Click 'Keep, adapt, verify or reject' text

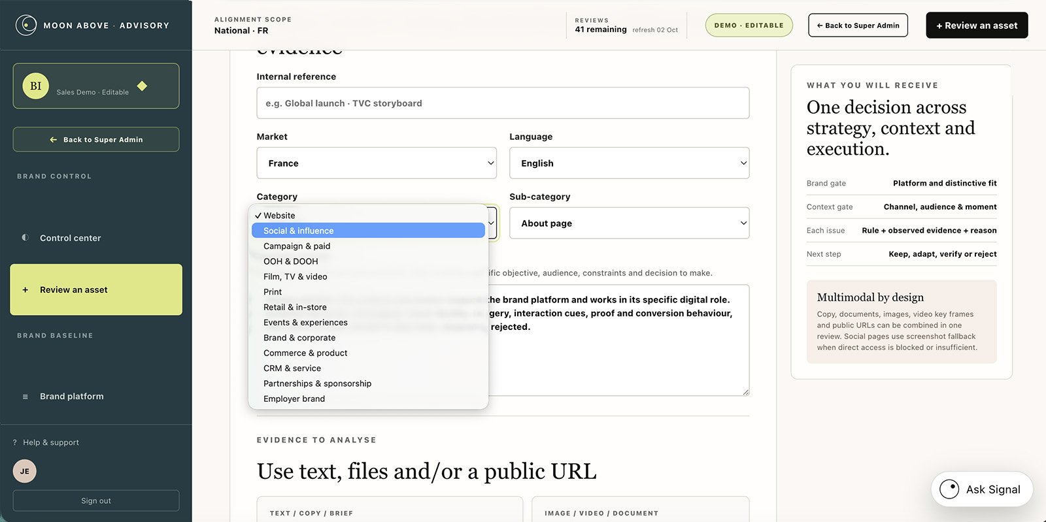943,254
